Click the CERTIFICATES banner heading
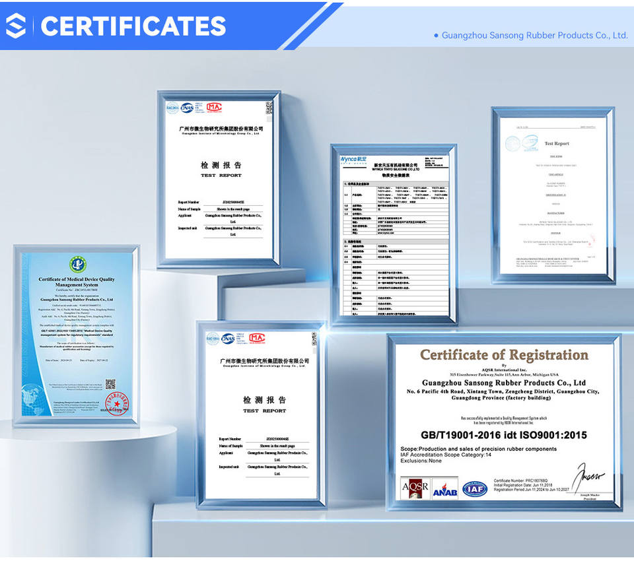The image size is (634, 563). click(x=133, y=26)
